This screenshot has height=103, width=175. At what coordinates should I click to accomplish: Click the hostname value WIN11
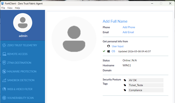(x=127, y=65)
